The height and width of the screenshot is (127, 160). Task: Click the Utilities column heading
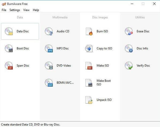point(140,17)
